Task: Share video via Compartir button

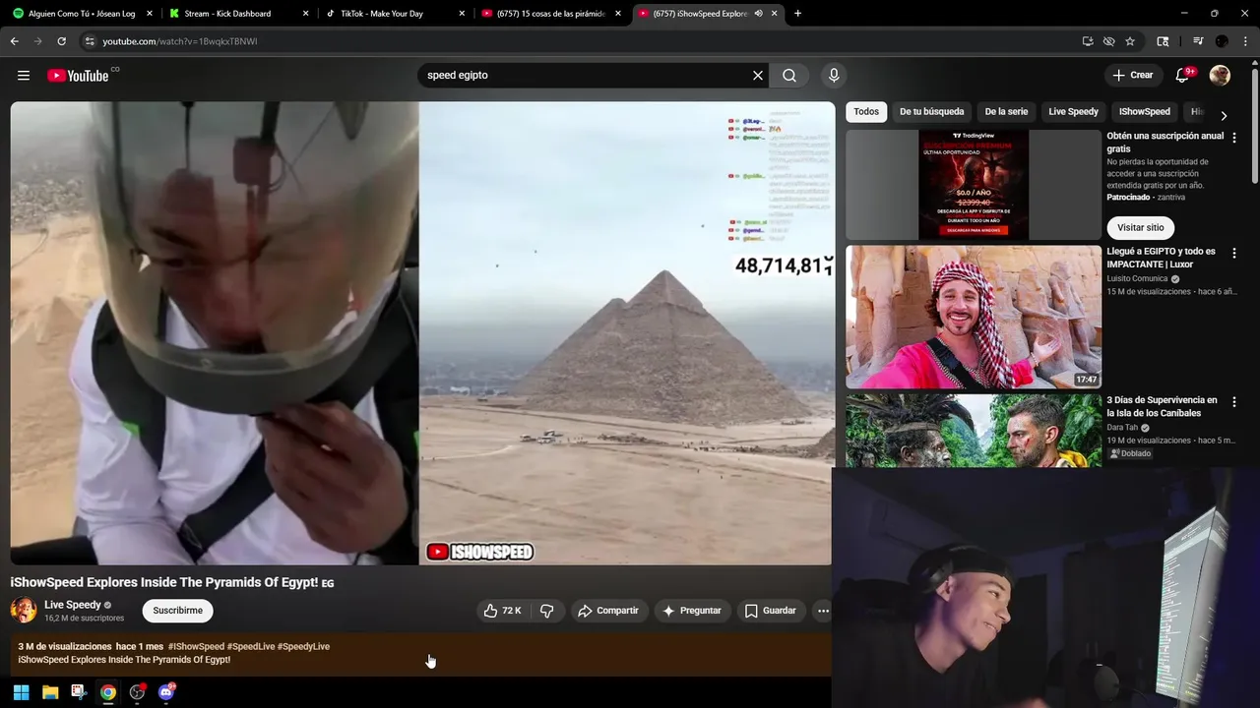Action: (608, 611)
